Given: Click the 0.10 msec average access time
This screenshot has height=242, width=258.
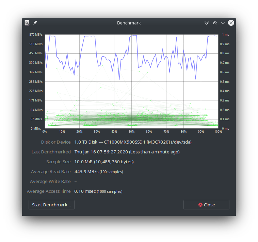Looking at the screenshot, I should point(85,191).
